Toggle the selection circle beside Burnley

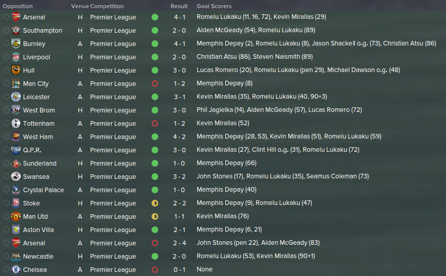click(x=6, y=44)
